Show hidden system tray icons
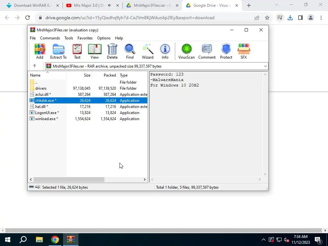 264,240
